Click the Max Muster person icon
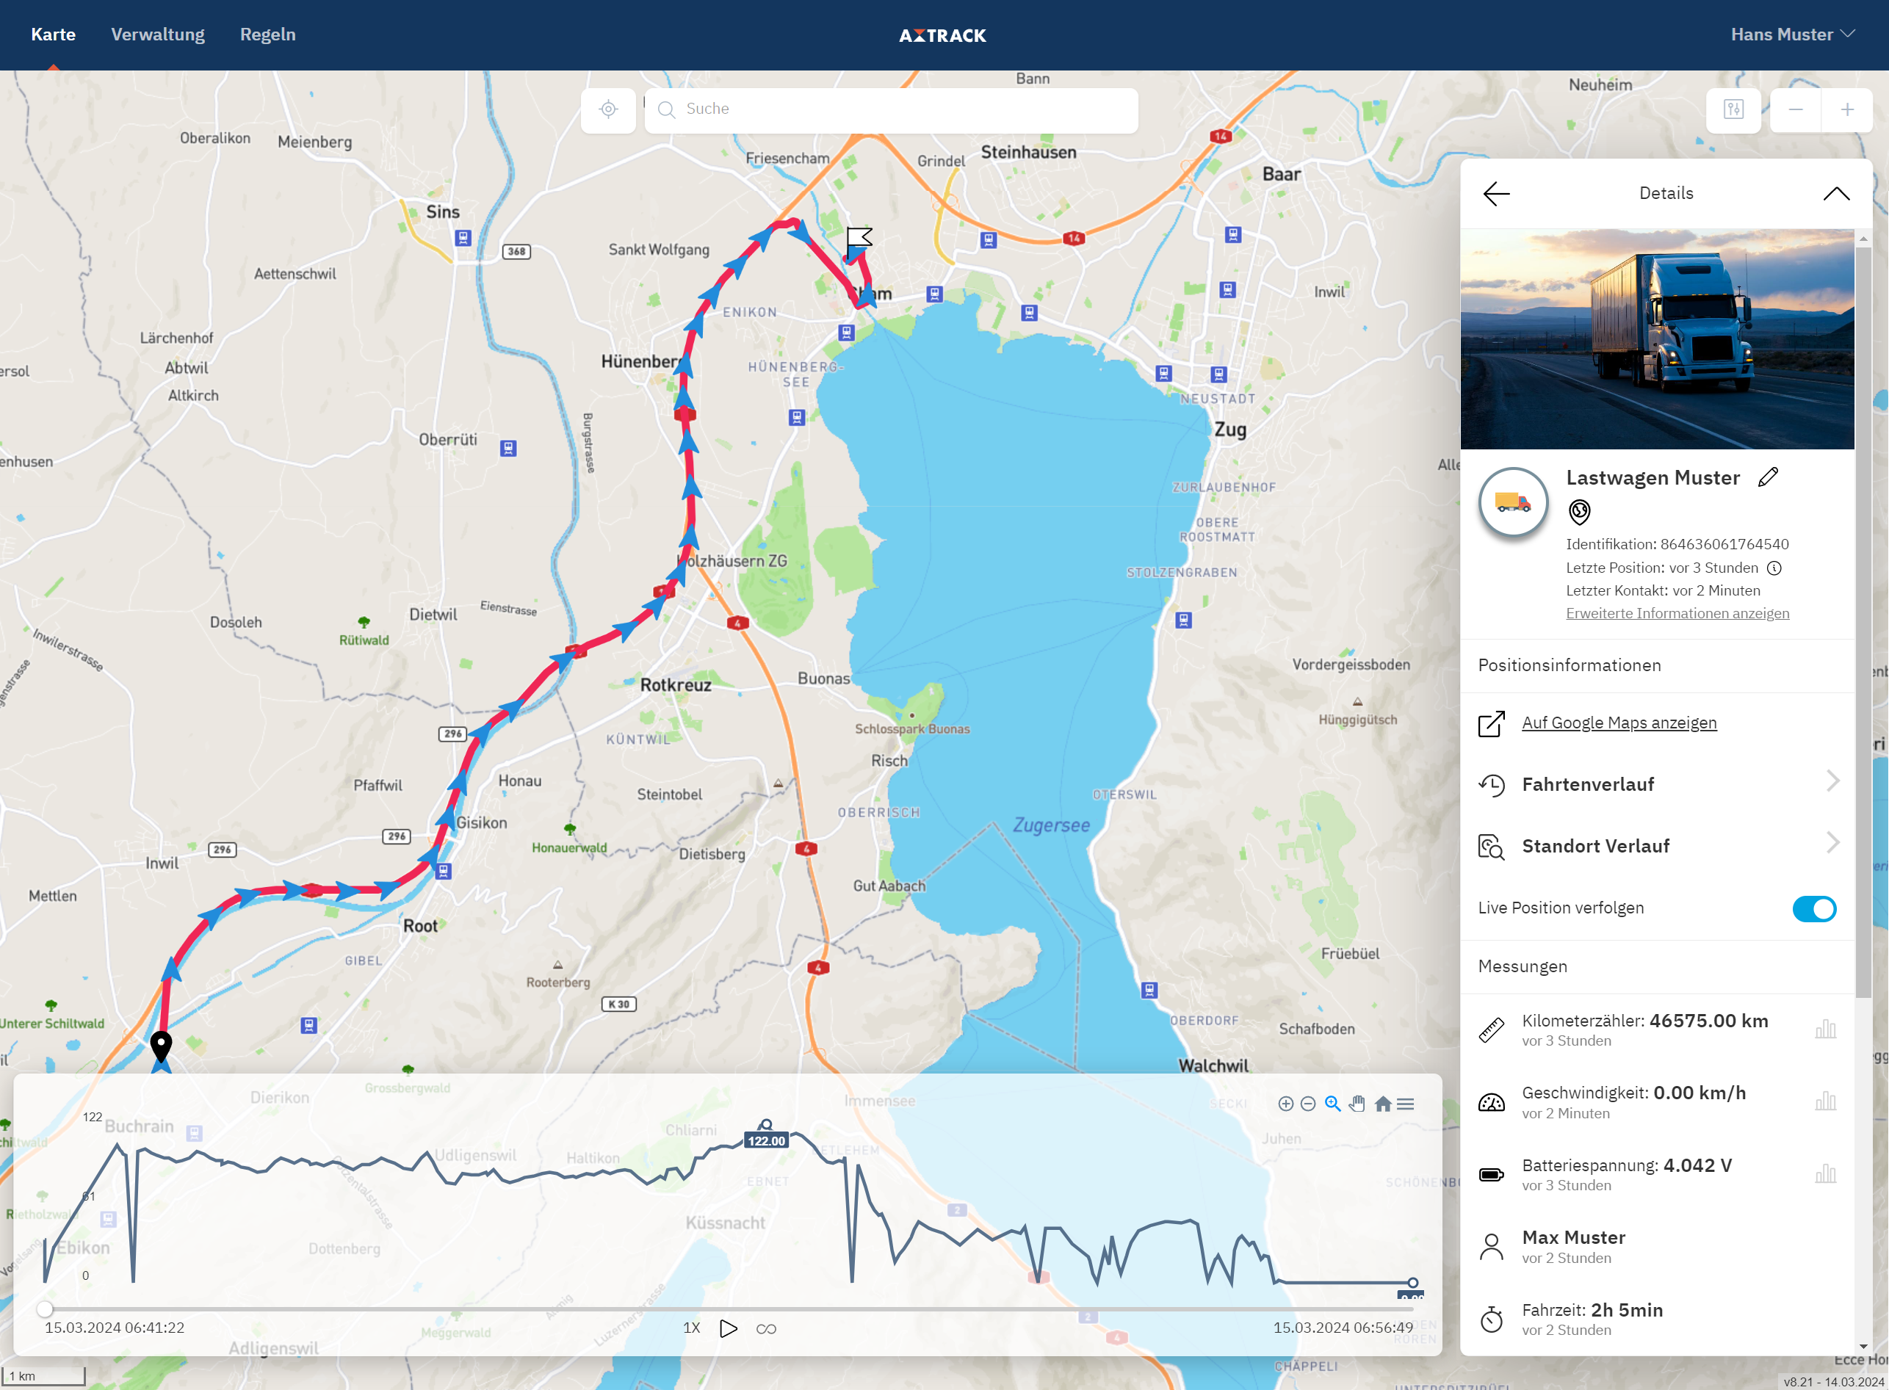This screenshot has height=1390, width=1889. click(1491, 1247)
